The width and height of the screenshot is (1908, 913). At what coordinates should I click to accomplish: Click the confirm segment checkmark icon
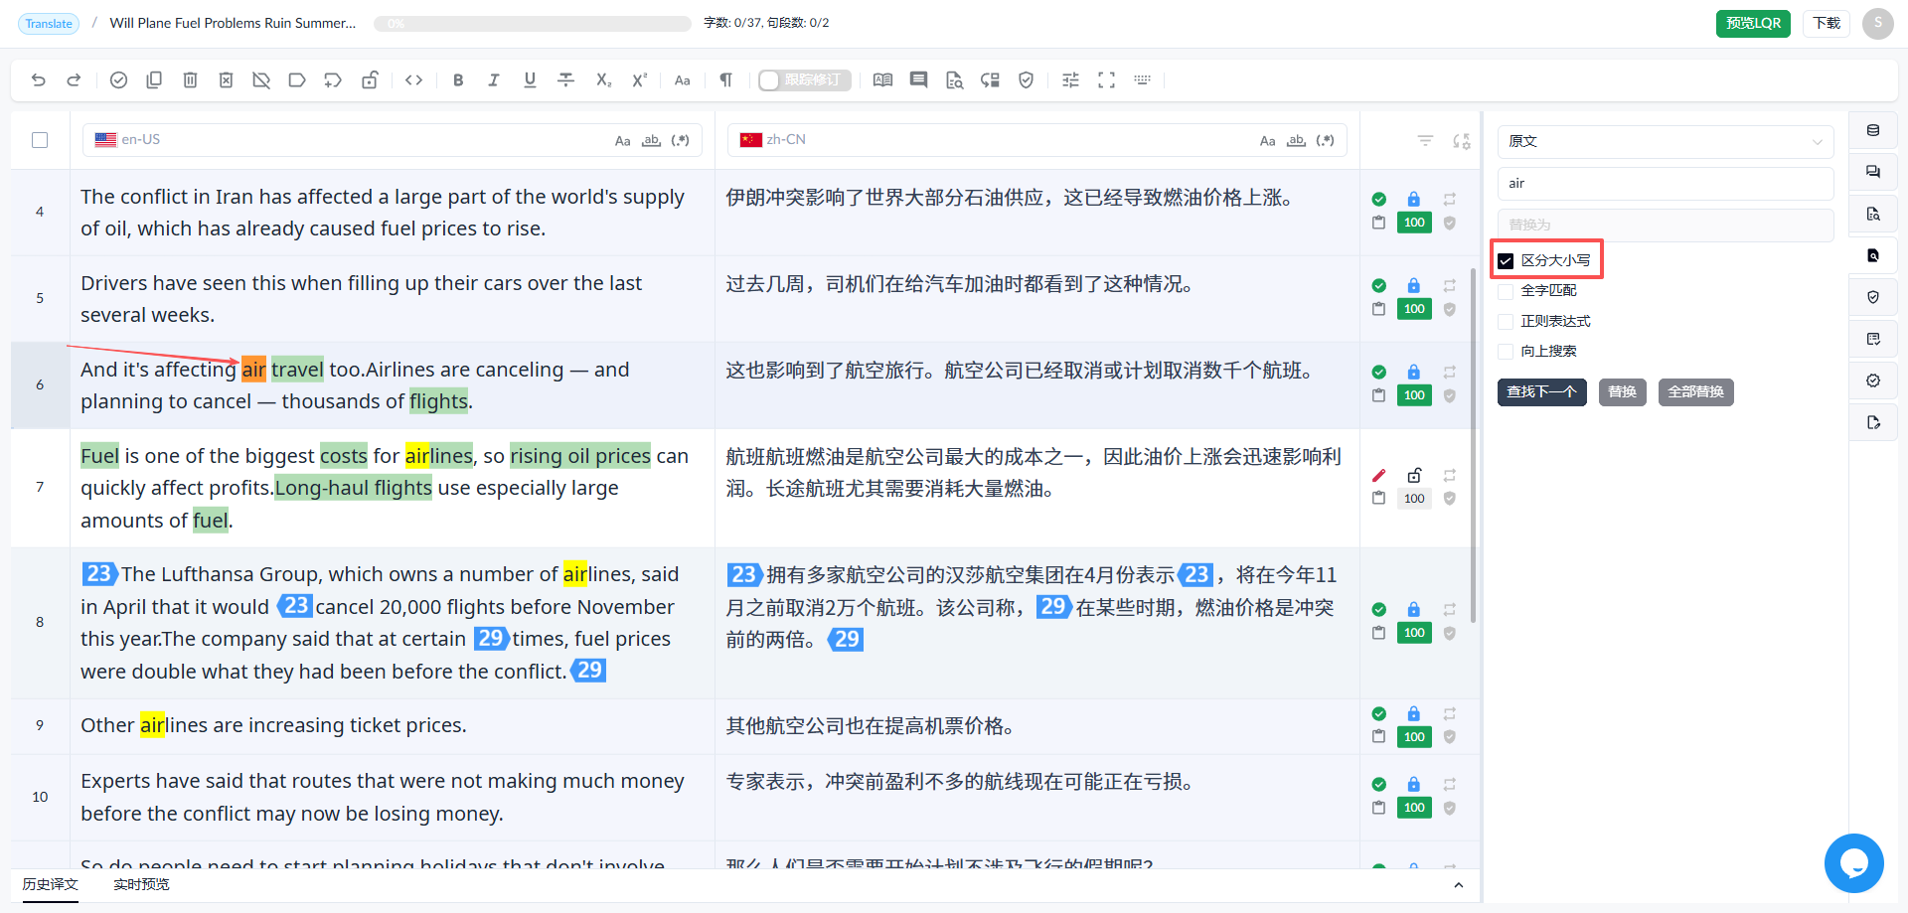click(118, 80)
